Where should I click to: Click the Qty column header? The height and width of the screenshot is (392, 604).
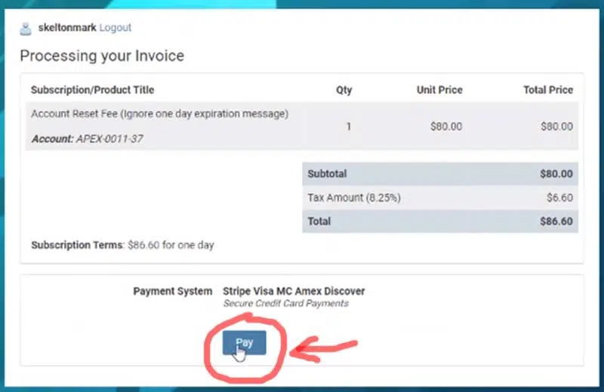pos(344,90)
